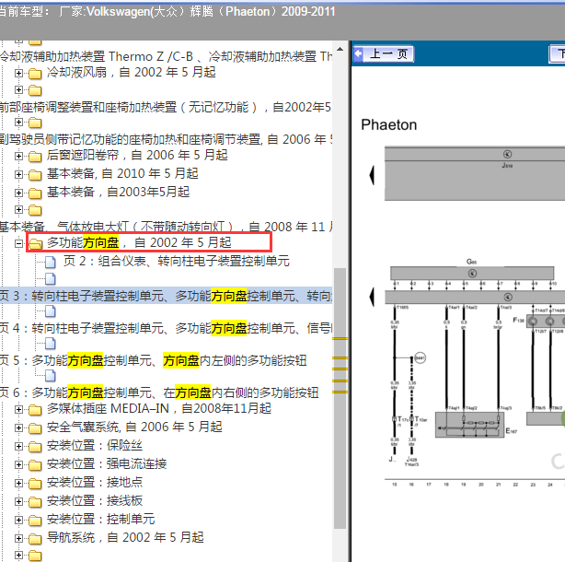The width and height of the screenshot is (565, 562).
Task: Click folder icon of 安全气囊系统
Action: pos(35,428)
